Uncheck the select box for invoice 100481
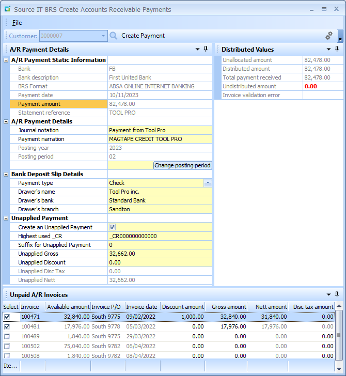Screen dimensions: 346x376 point(7,326)
